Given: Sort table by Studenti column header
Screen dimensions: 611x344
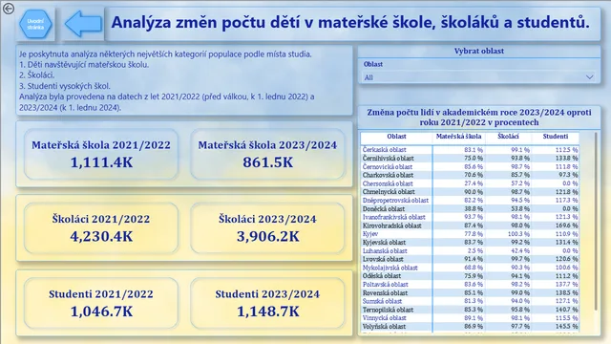Looking at the screenshot, I should (556, 137).
